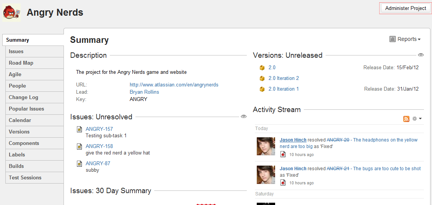This screenshot has width=432, height=205.
Task: Click Jason Hinch name in ANGRY-20 entry
Action: pos(293,140)
